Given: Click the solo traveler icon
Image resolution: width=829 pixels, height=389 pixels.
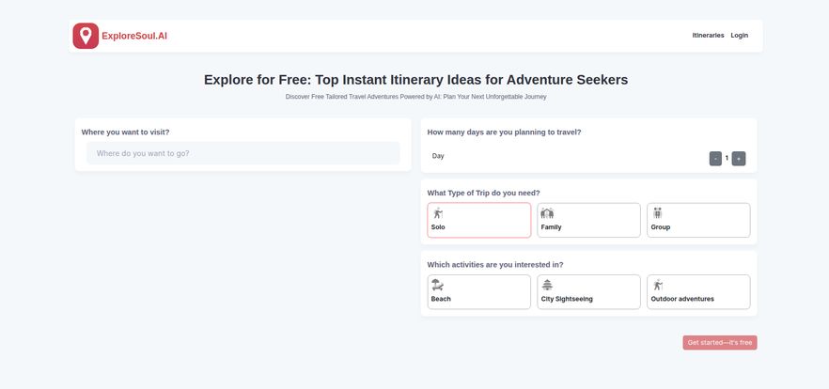Looking at the screenshot, I should (437, 213).
